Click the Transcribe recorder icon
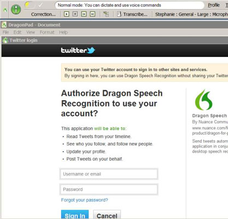The height and width of the screenshot is (219, 228). tap(119, 14)
